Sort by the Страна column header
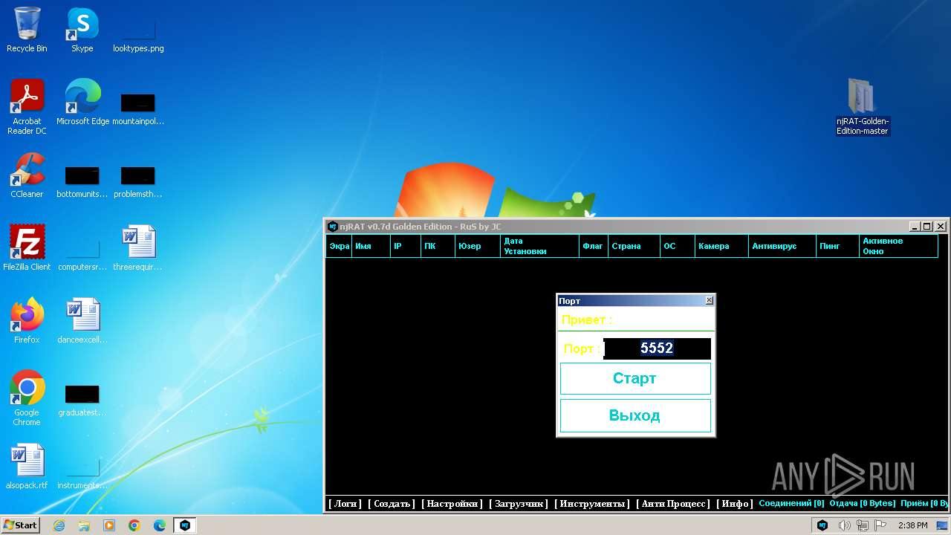Image resolution: width=951 pixels, height=535 pixels. (x=634, y=246)
